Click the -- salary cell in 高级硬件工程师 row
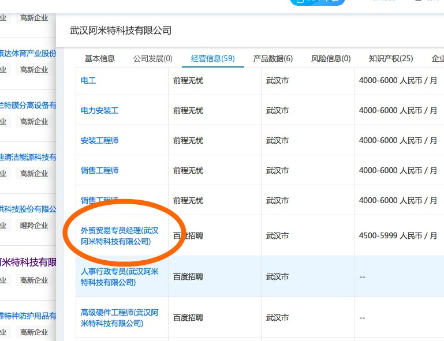444x341 pixels. [362, 318]
